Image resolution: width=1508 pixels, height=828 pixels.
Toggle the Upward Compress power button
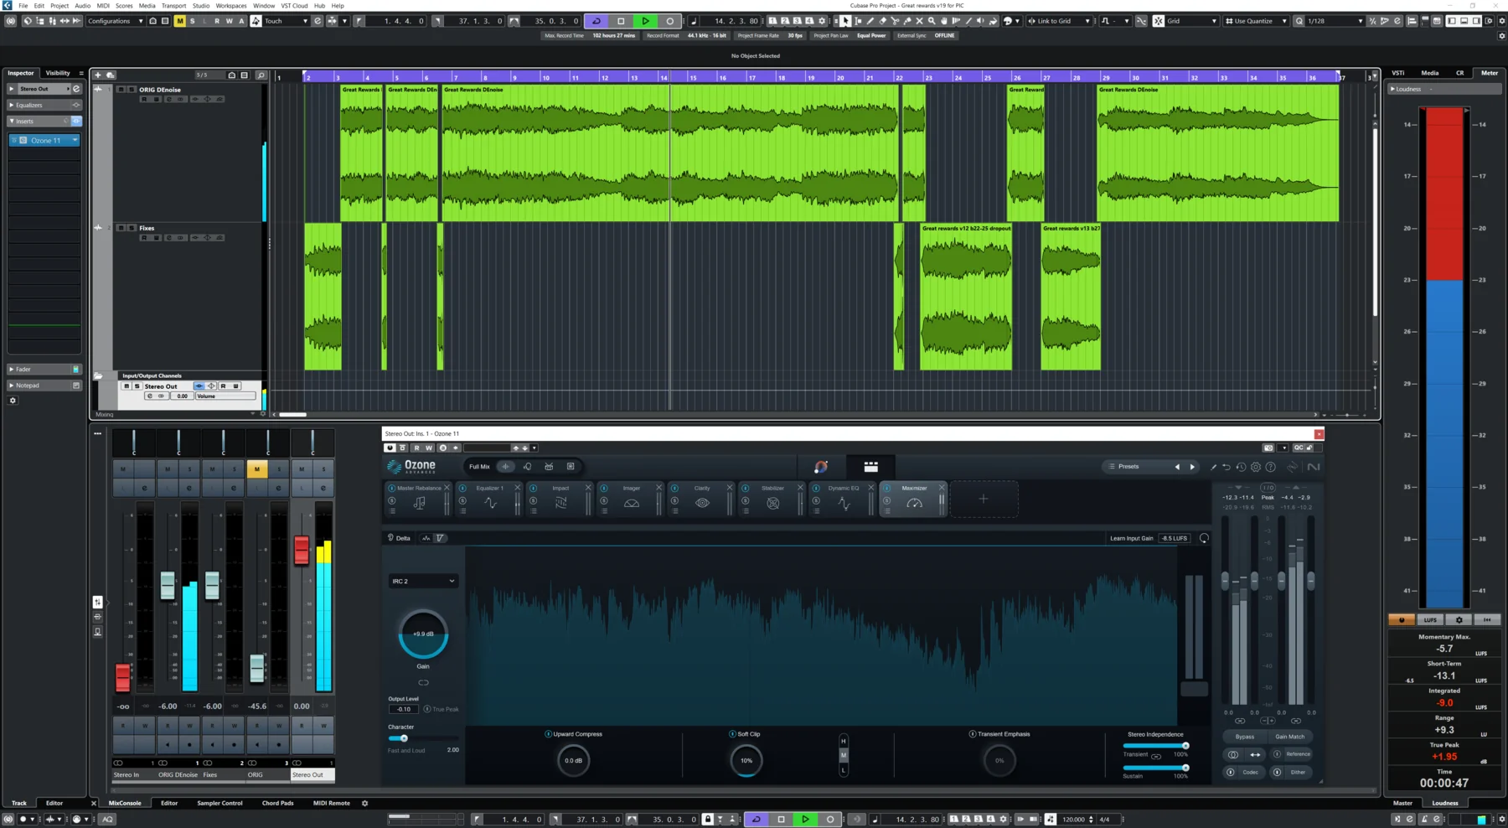[549, 734]
